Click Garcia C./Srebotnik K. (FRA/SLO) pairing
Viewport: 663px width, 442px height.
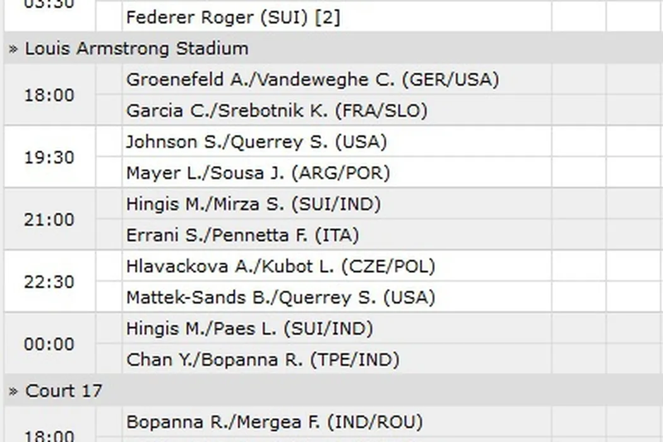point(277,110)
